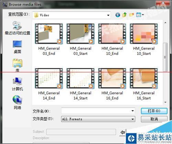The image size is (172, 144).
Task: Select HM_General 10_Start video thumbnail
Action: pyautogui.click(x=144, y=34)
